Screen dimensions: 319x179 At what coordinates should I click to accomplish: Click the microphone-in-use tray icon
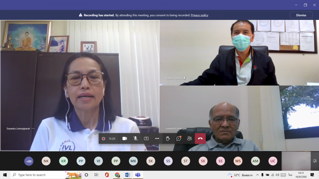click(262, 175)
